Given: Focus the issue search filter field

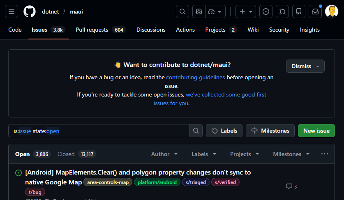Looking at the screenshot, I should (x=99, y=131).
